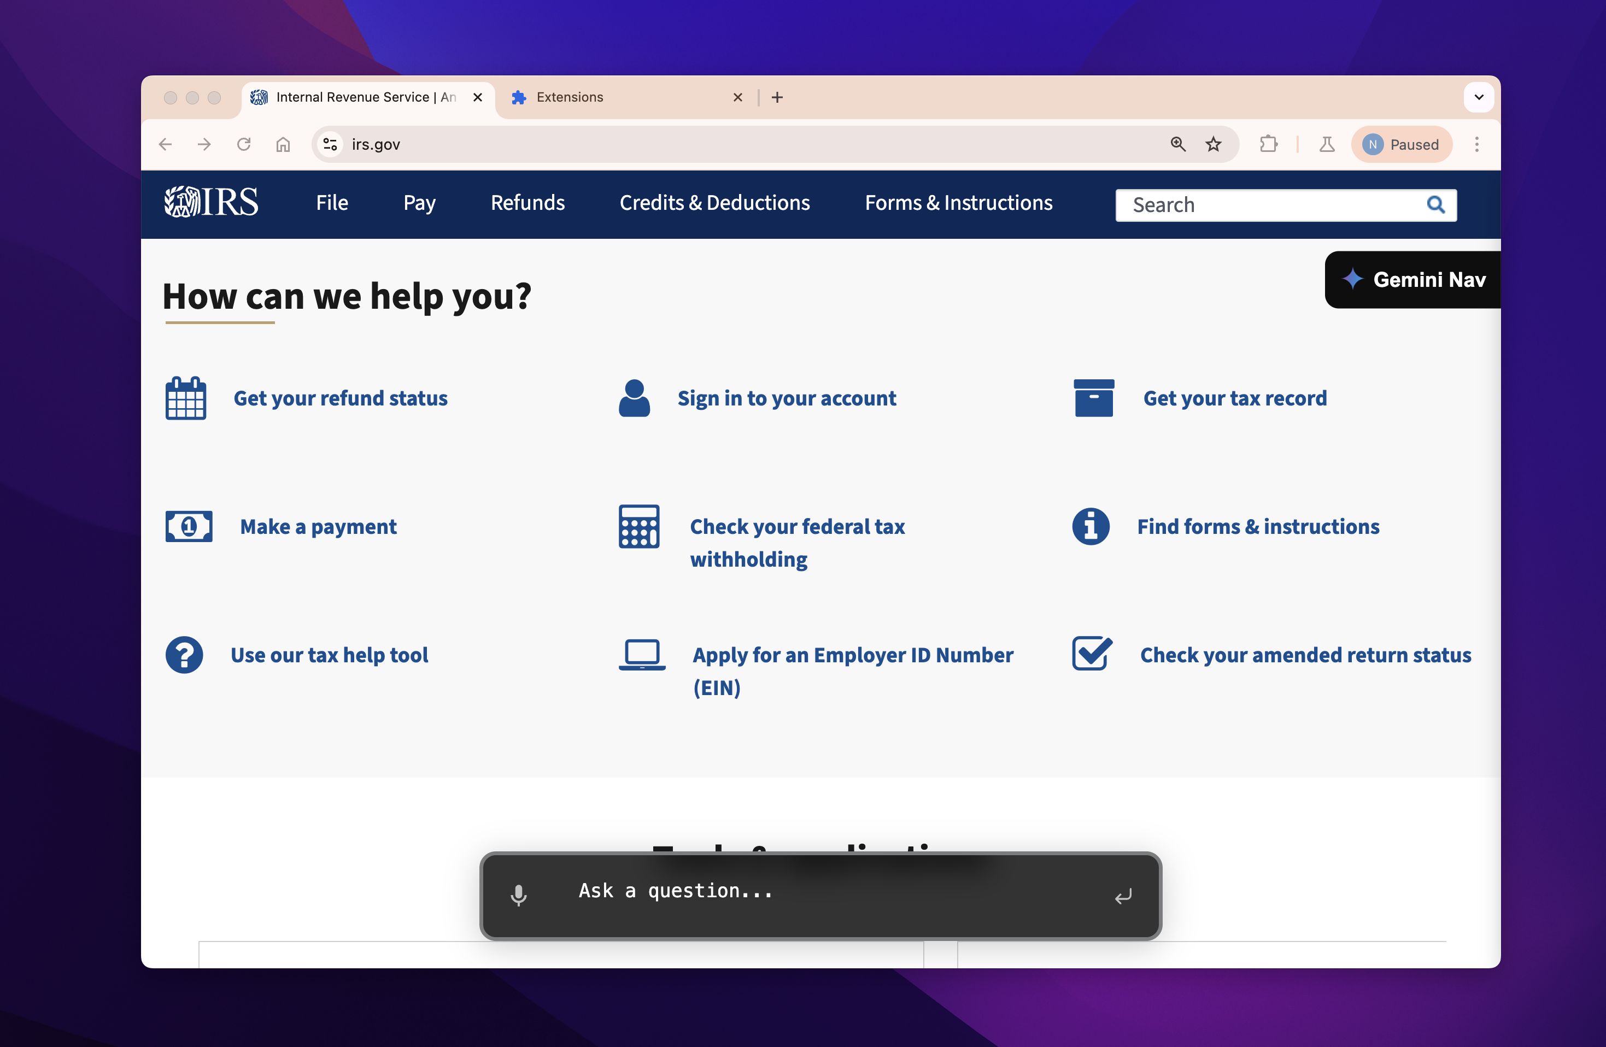Click the calculator icon for tax withholding
The image size is (1606, 1047).
[638, 526]
